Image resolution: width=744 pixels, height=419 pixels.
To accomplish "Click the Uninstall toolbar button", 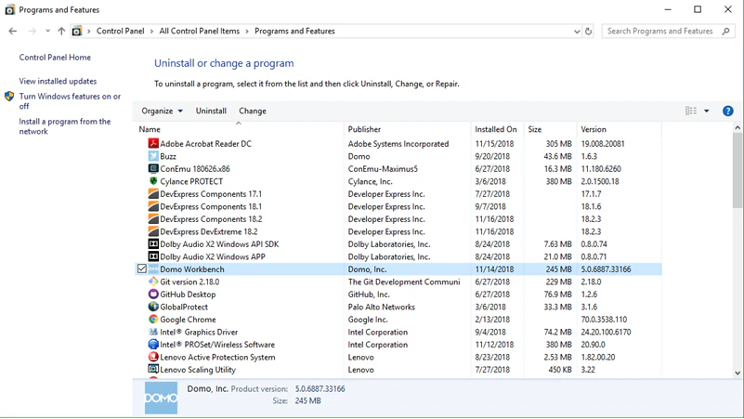I will tap(211, 111).
